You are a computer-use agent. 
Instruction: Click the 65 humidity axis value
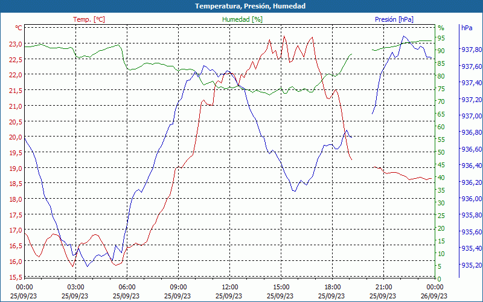(x=441, y=114)
